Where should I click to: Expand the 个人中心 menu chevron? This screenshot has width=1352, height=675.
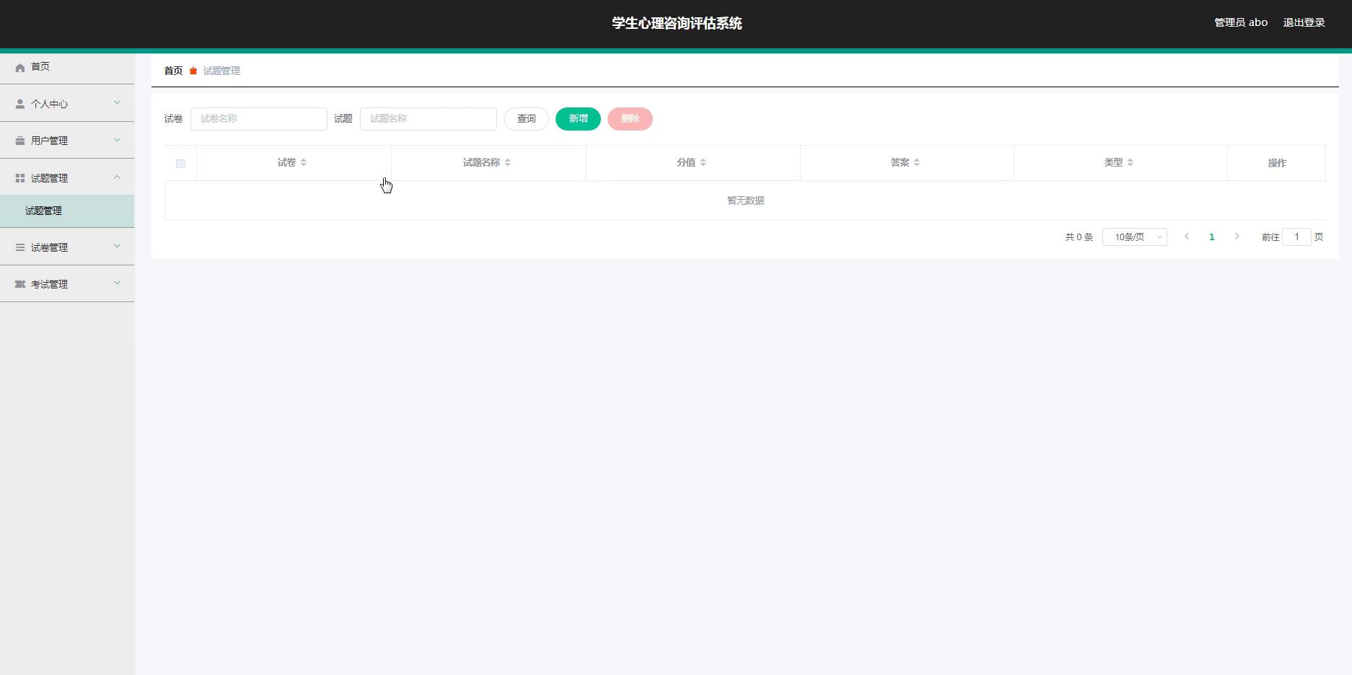pos(117,103)
